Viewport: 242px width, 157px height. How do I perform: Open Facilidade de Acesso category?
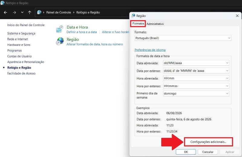21,73
